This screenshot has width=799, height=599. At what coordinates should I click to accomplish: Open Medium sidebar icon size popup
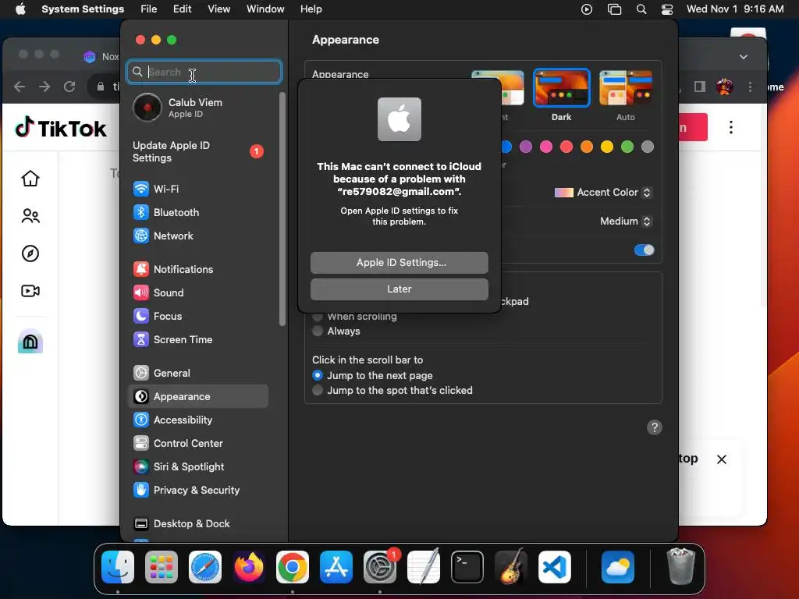pos(625,221)
